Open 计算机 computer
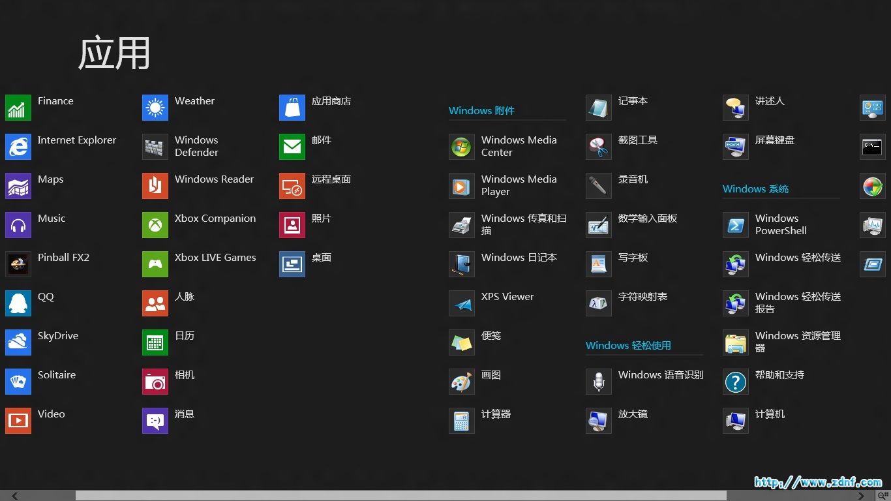Screen dimensions: 891x501 [736, 421]
